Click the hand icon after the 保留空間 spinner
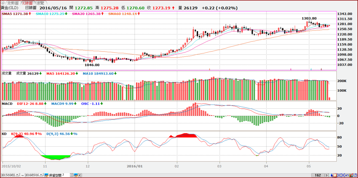 point(76,175)
